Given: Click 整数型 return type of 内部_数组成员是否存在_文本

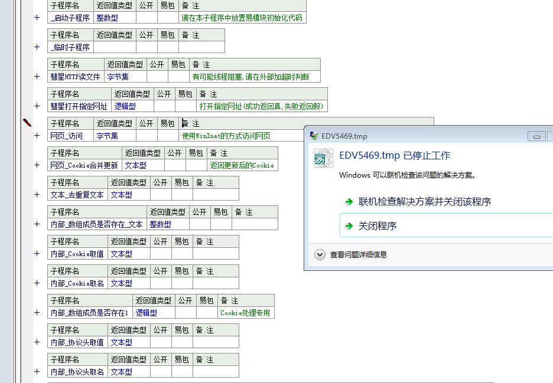Looking at the screenshot, I should pos(160,224).
